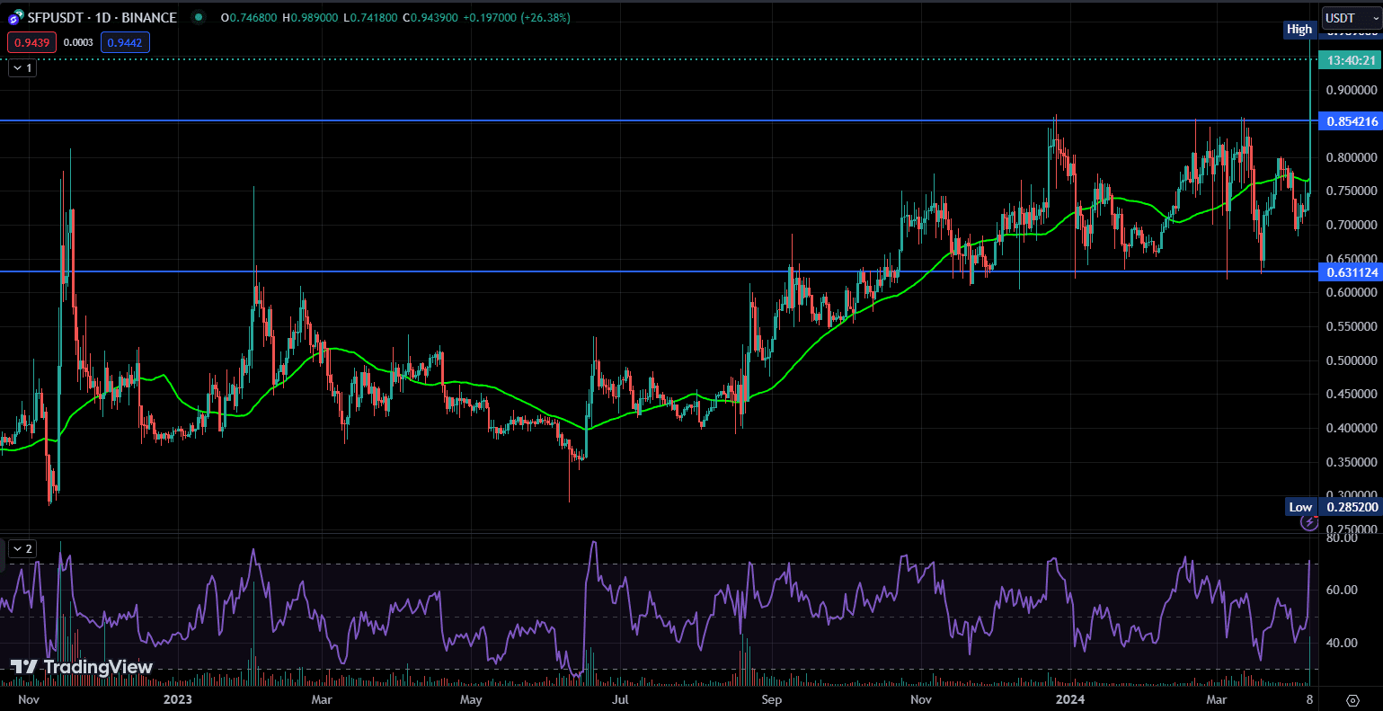Open the time axis settings gear

(1352, 699)
